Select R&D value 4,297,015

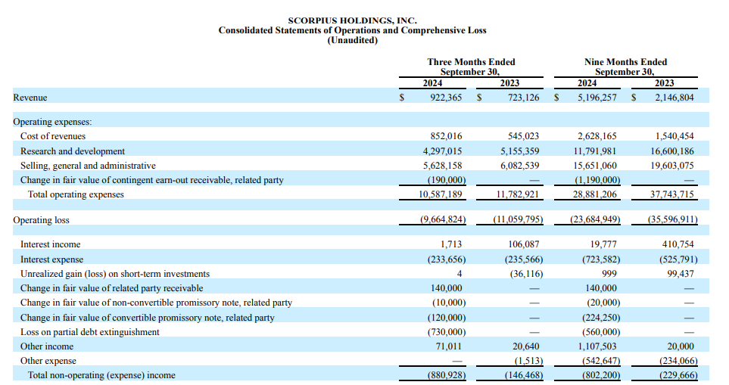[443, 151]
